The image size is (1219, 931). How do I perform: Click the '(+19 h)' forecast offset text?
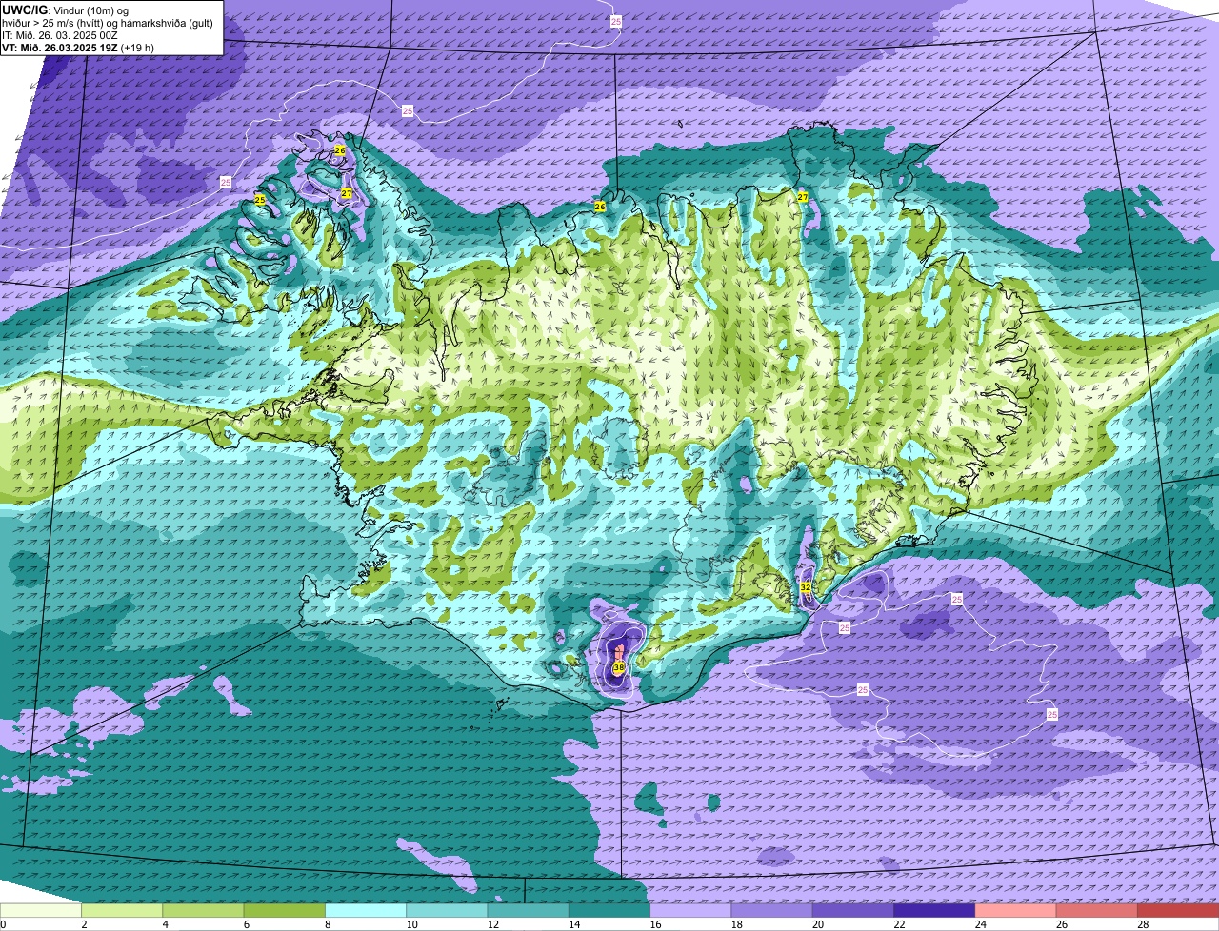138,47
